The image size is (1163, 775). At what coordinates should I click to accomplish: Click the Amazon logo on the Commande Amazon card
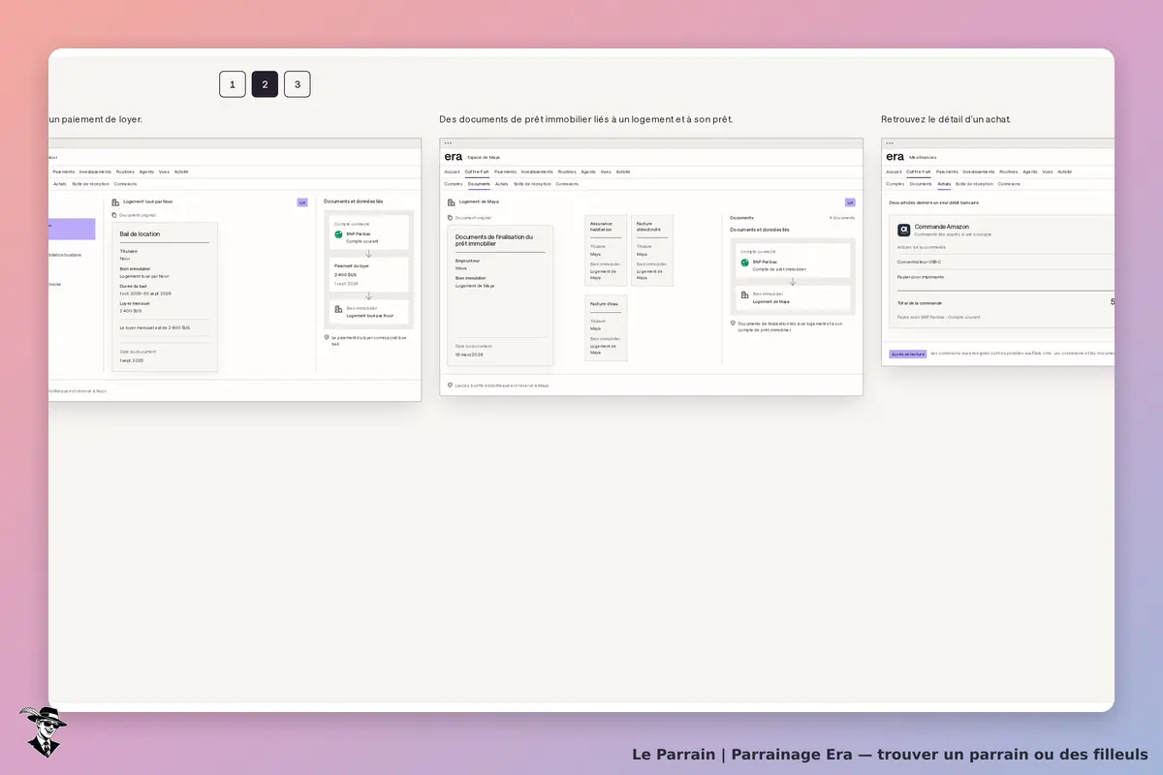[x=904, y=230]
